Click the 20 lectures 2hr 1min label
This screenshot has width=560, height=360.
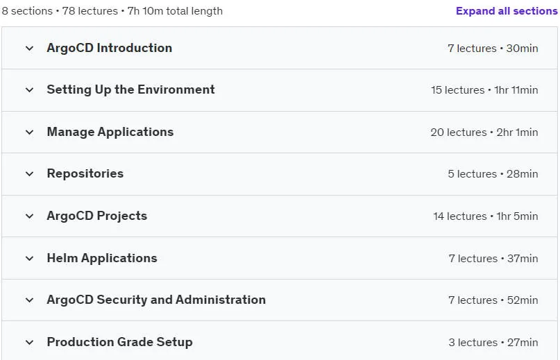click(484, 132)
